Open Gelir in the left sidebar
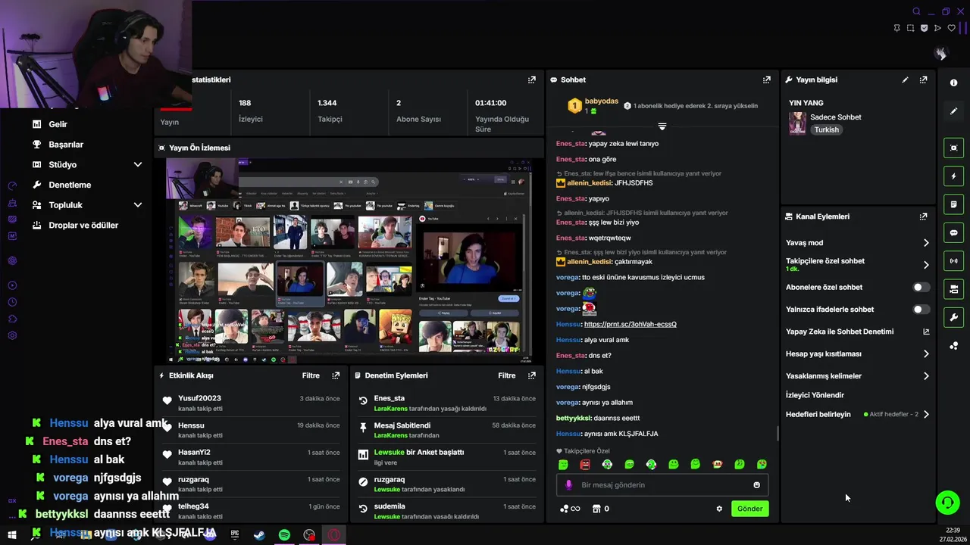The image size is (970, 545). 58,124
